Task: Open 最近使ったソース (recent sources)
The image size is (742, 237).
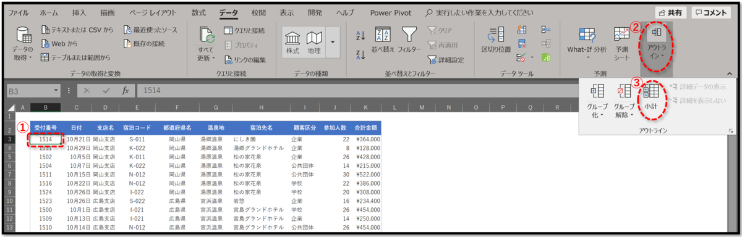Action: tap(151, 30)
